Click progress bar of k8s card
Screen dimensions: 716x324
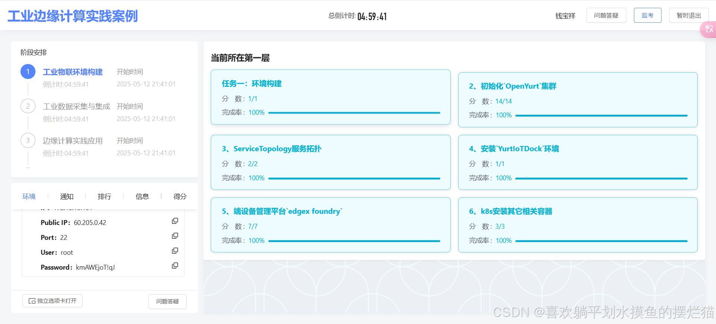coord(601,241)
